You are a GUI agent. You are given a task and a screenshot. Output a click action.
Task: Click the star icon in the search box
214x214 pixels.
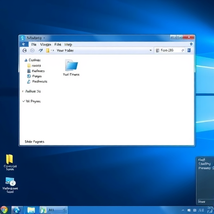pyautogui.click(x=183, y=51)
